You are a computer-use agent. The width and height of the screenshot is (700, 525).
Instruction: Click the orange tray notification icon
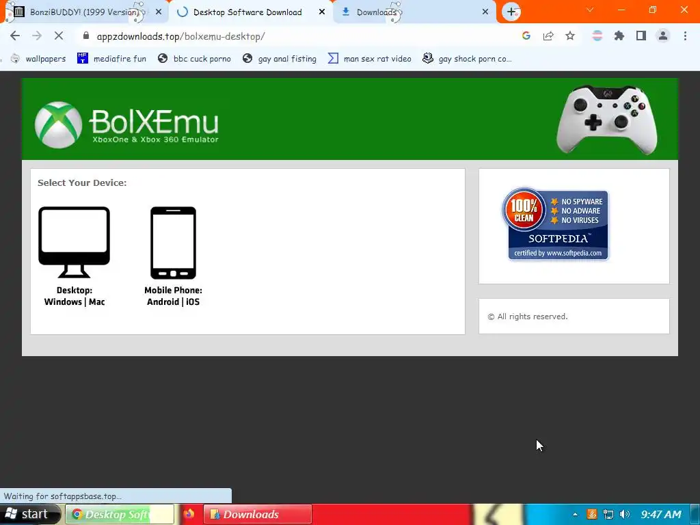pyautogui.click(x=592, y=514)
